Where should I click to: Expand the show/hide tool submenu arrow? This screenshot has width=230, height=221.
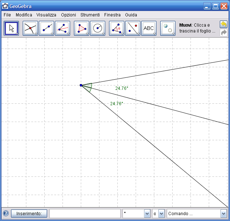pos(173,34)
